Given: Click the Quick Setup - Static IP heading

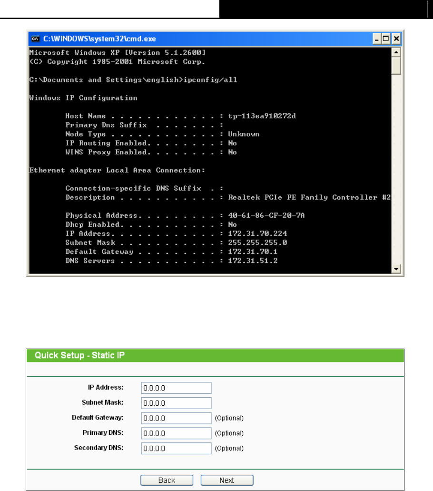Looking at the screenshot, I should tap(79, 355).
